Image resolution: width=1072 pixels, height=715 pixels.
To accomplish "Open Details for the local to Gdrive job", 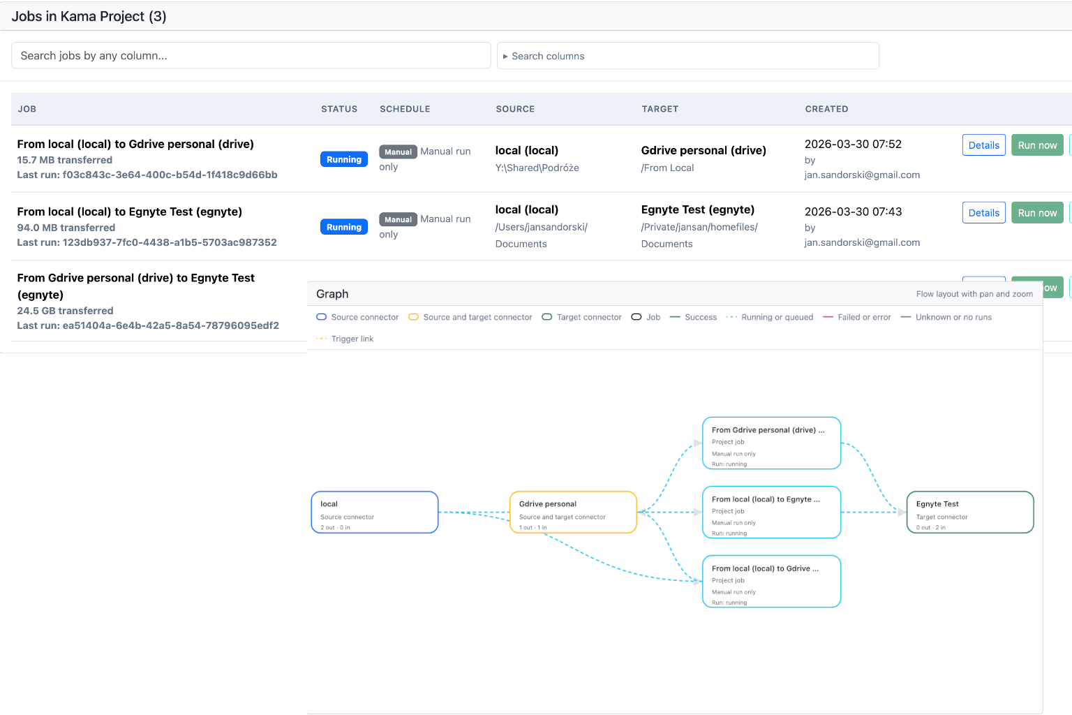I will tap(983, 145).
